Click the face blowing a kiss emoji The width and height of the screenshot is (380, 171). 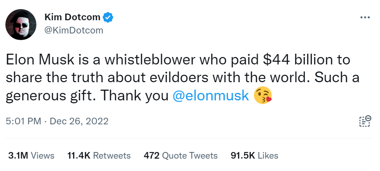tap(264, 96)
